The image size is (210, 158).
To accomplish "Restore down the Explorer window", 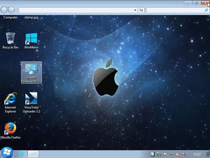I will (x=196, y=3).
